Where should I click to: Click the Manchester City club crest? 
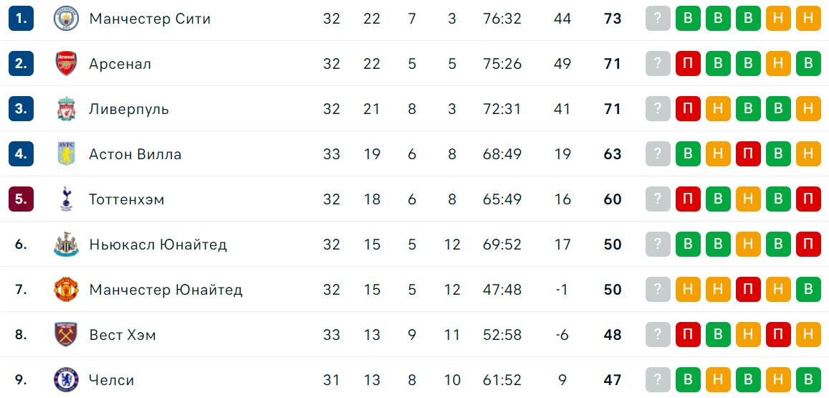click(x=66, y=19)
